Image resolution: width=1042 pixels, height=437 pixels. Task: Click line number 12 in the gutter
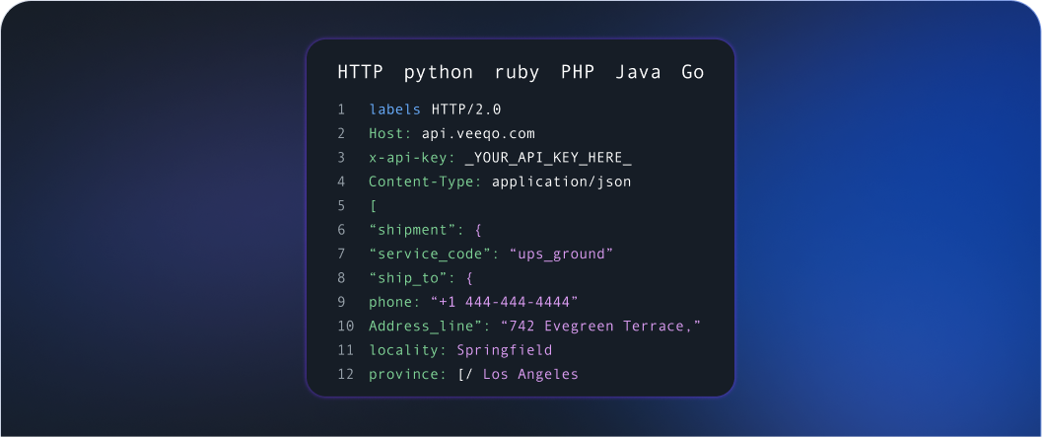pos(346,375)
